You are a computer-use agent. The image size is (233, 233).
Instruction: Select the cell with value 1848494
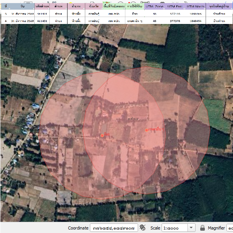[196, 20]
